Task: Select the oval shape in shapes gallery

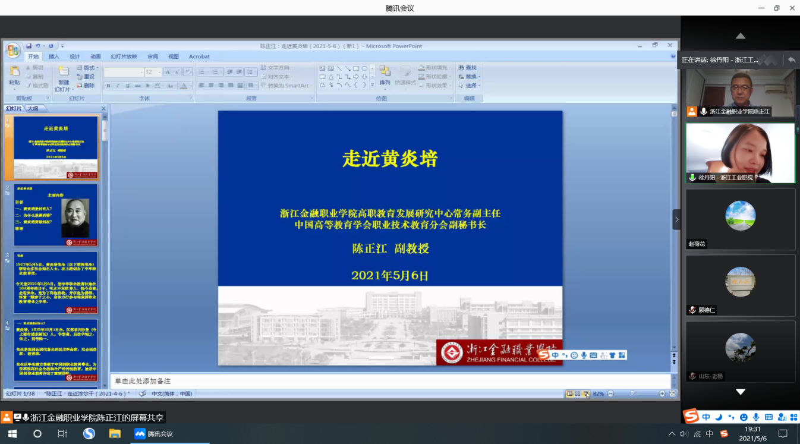Action: tap(364, 68)
